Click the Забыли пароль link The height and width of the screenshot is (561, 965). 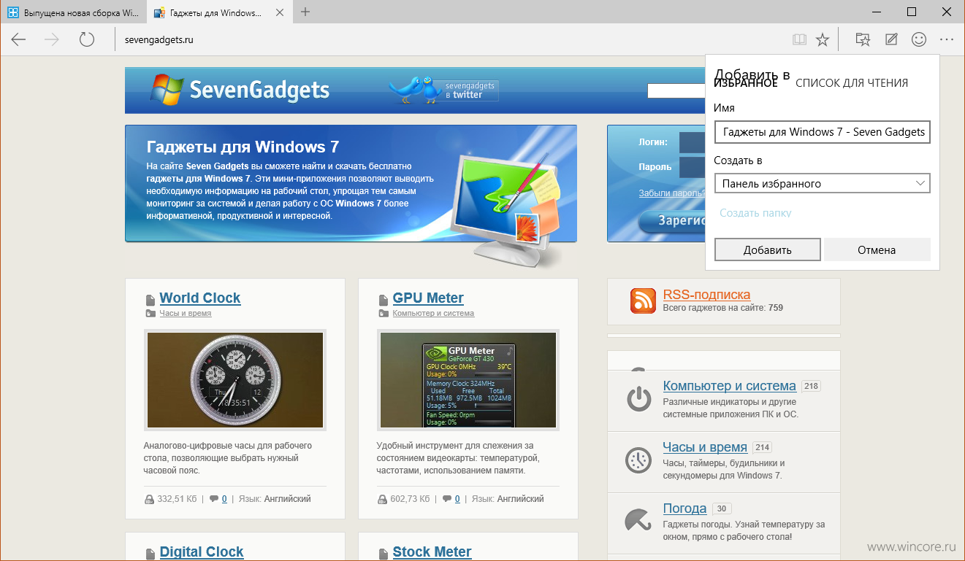pyautogui.click(x=672, y=193)
